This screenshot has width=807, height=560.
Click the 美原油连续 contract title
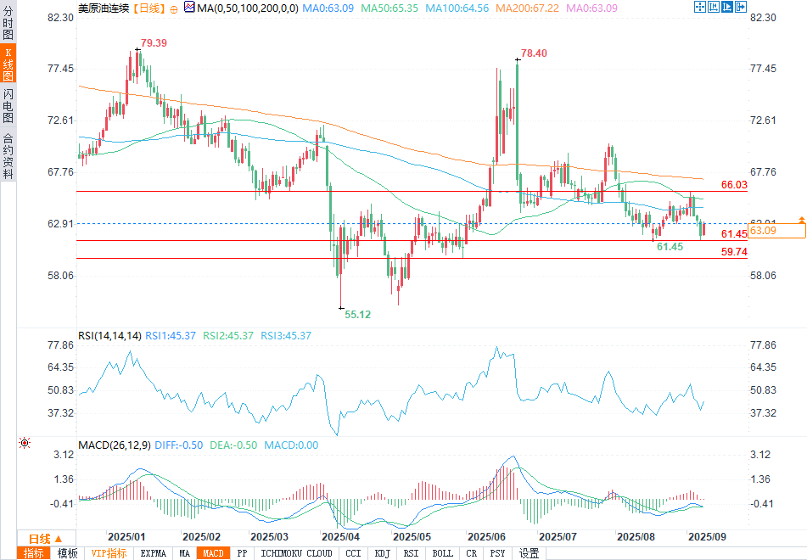pos(104,8)
